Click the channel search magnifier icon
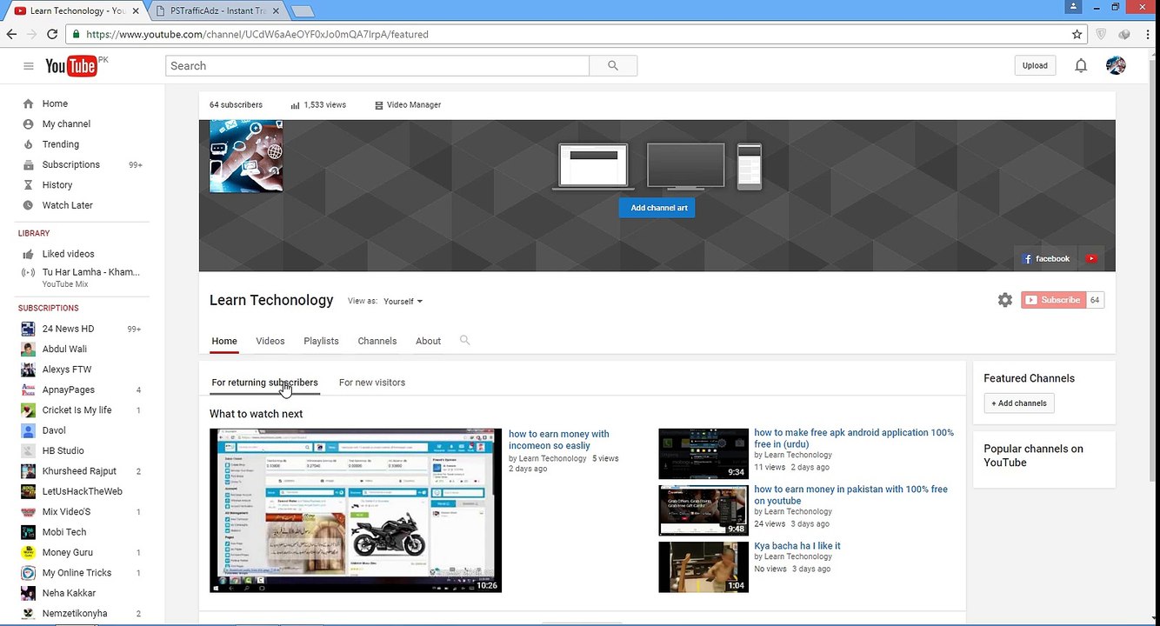The width and height of the screenshot is (1160, 626). [x=464, y=341]
